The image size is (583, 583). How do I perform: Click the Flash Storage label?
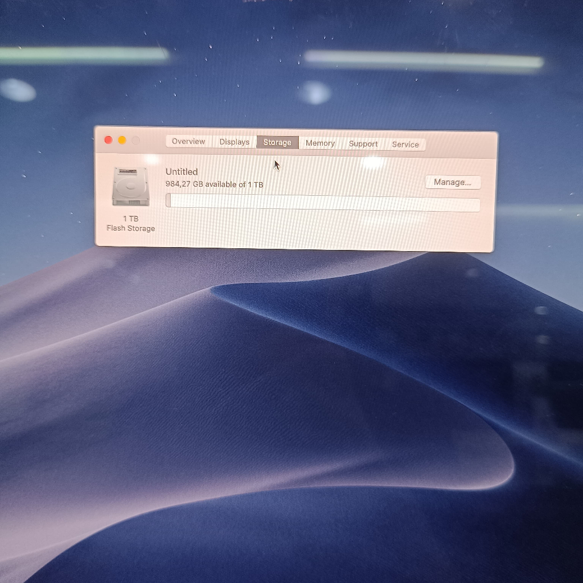[x=131, y=228]
